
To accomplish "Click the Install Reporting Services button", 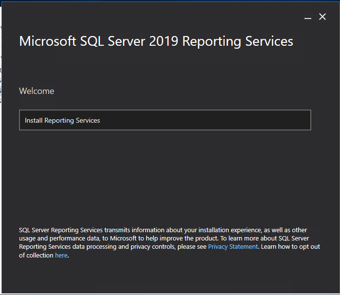I will (165, 120).
